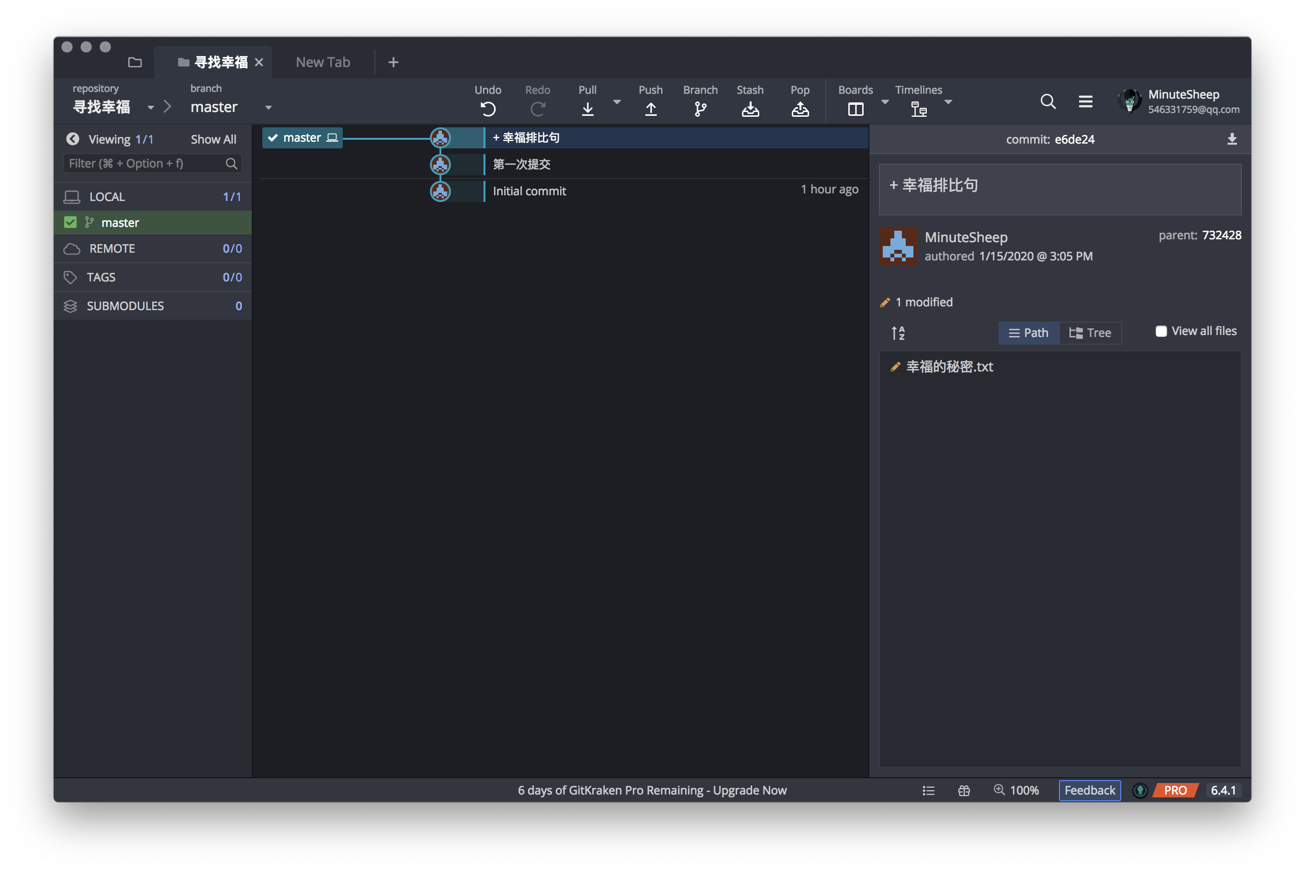Switch to the New Tab tab
The height and width of the screenshot is (873, 1305).
[x=323, y=62]
